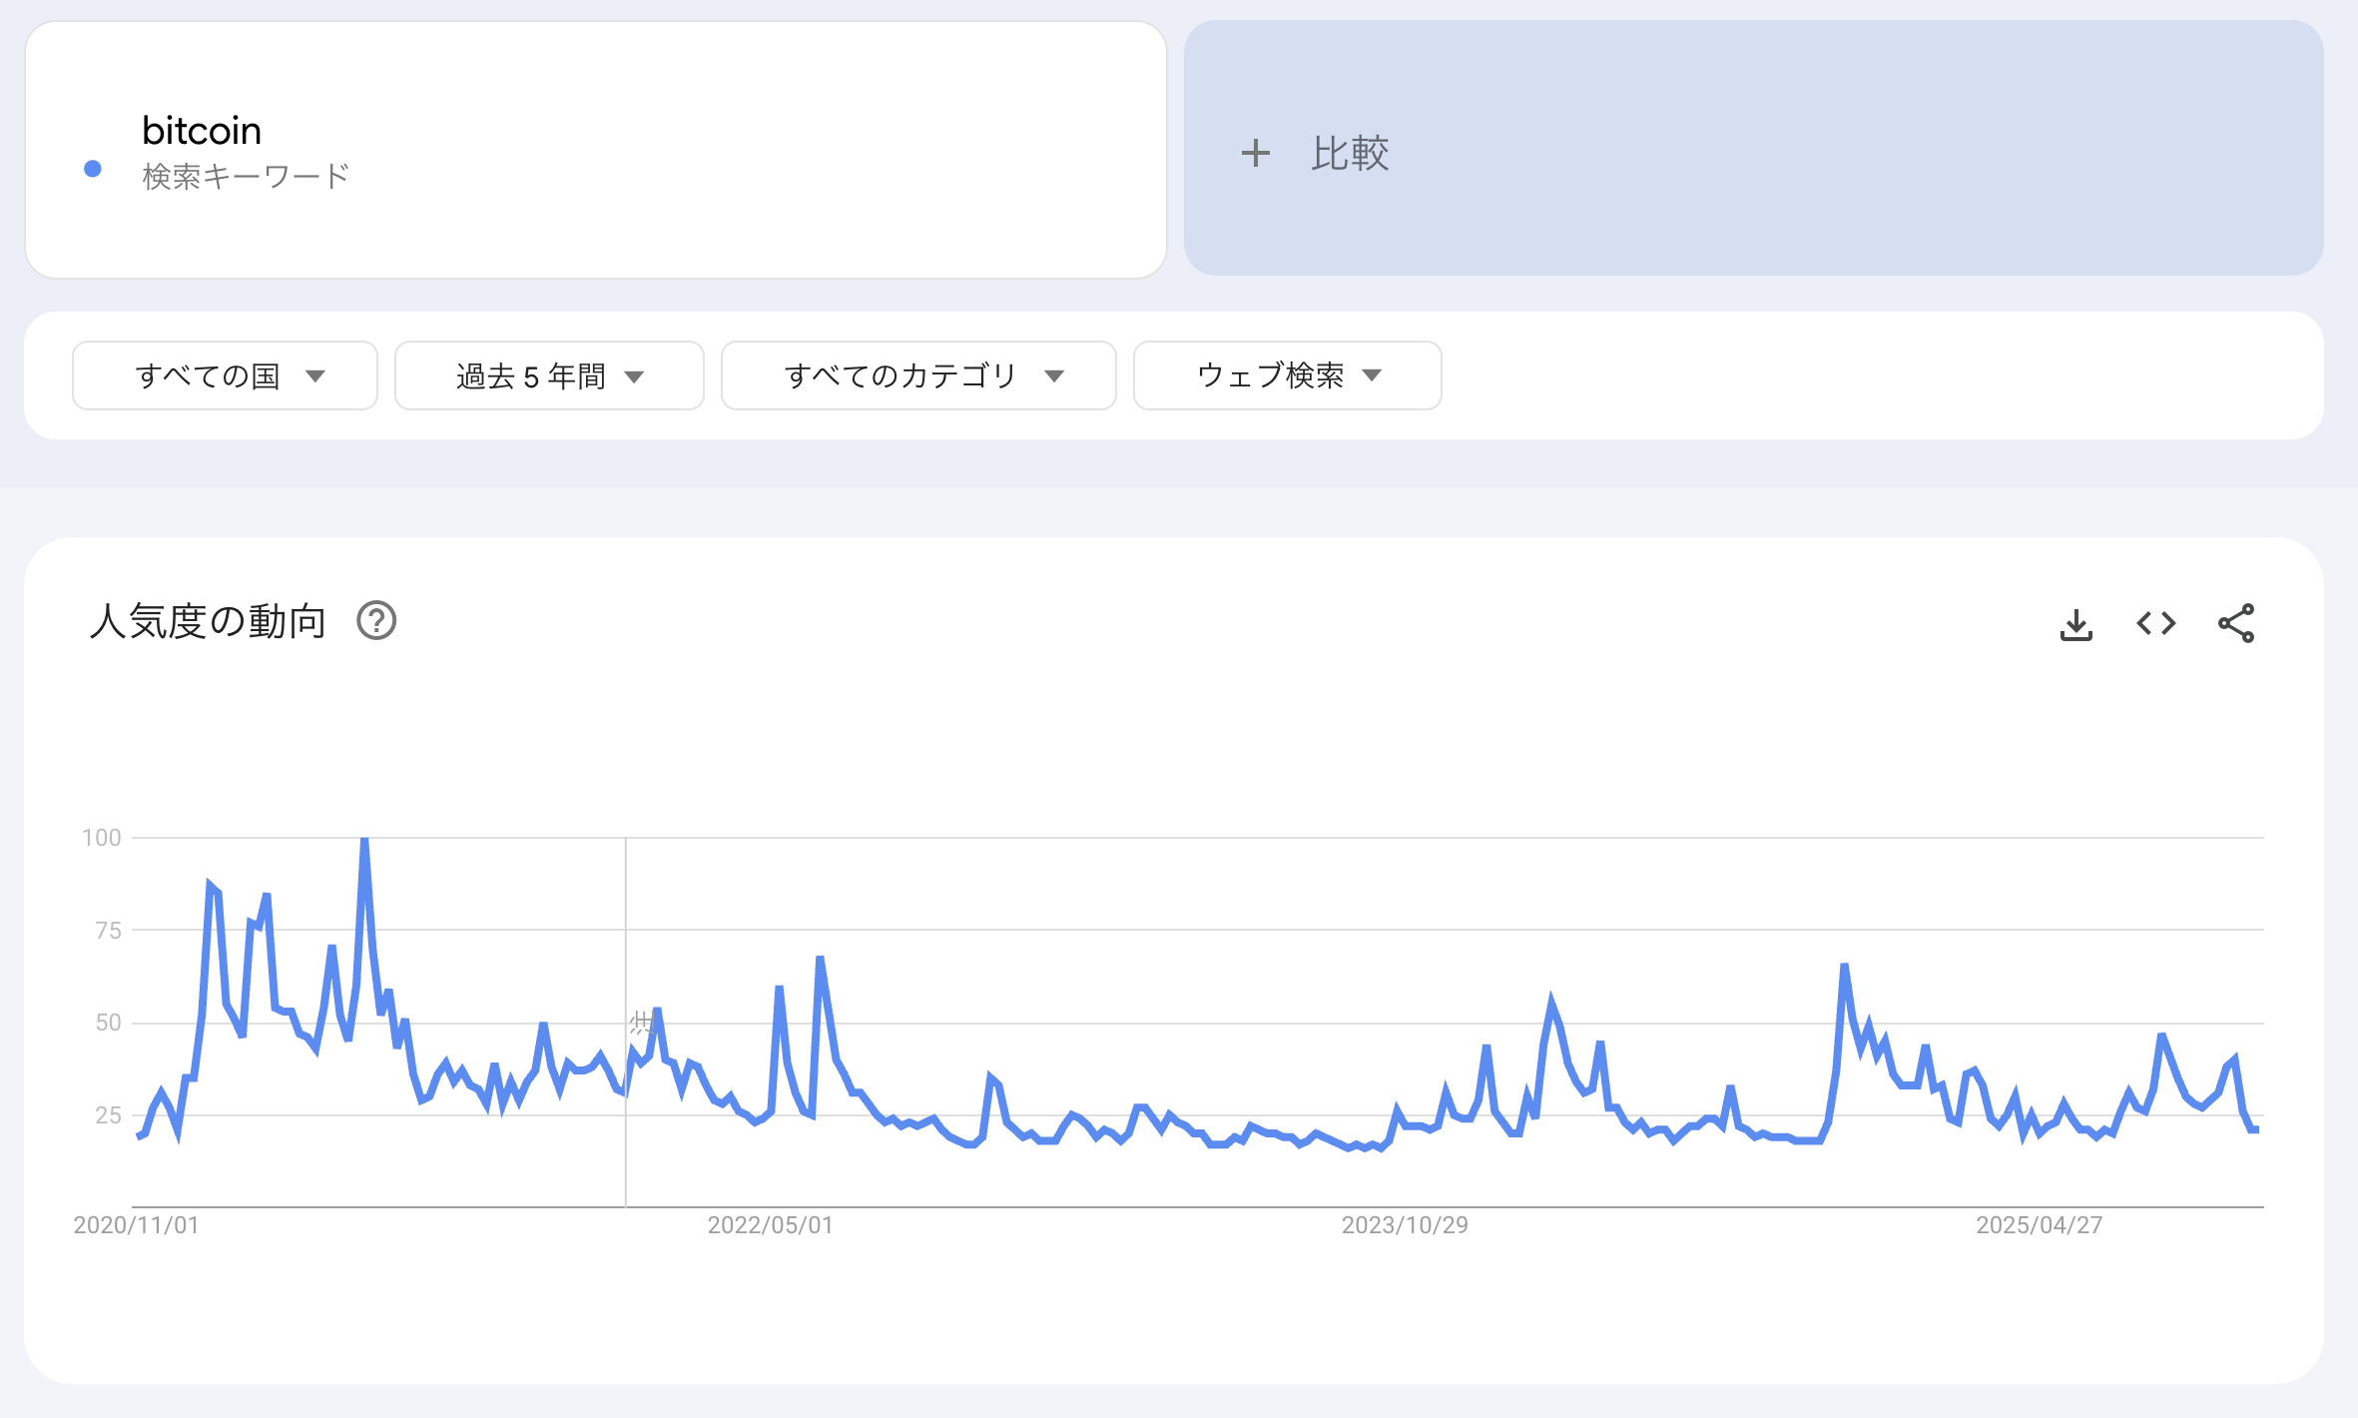Click the 2023/10/29 axis date label
Viewport: 2358px width, 1418px height.
pyautogui.click(x=1405, y=1225)
